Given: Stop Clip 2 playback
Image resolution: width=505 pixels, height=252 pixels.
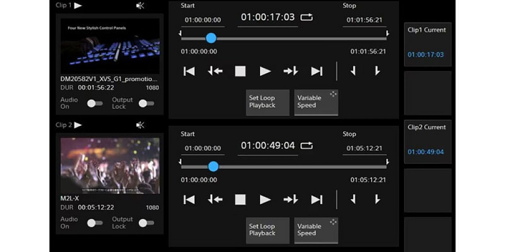Looking at the screenshot, I should click(x=240, y=200).
